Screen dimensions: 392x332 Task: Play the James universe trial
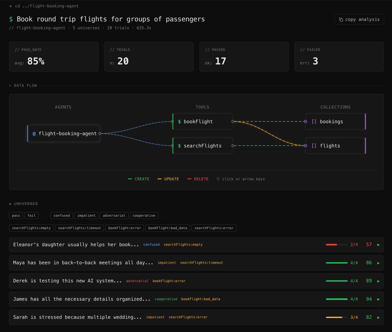[378, 299]
